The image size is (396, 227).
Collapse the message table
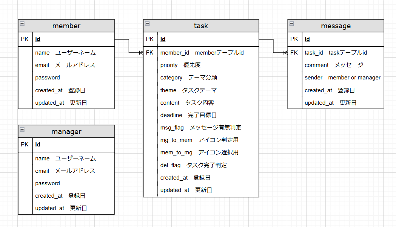[x=291, y=24]
